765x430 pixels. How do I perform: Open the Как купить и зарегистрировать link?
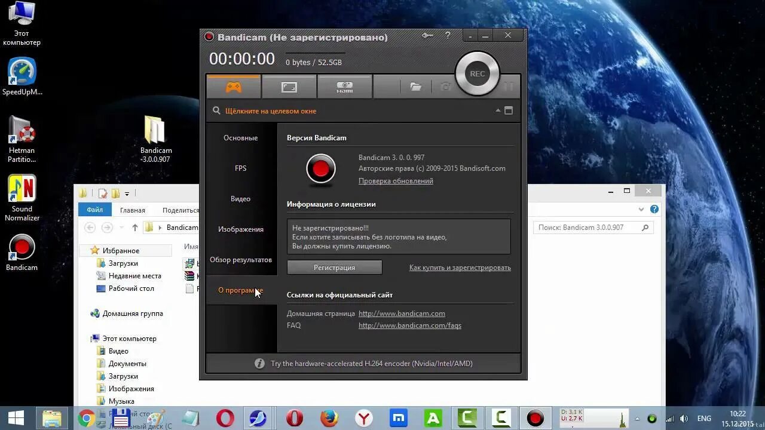460,268
